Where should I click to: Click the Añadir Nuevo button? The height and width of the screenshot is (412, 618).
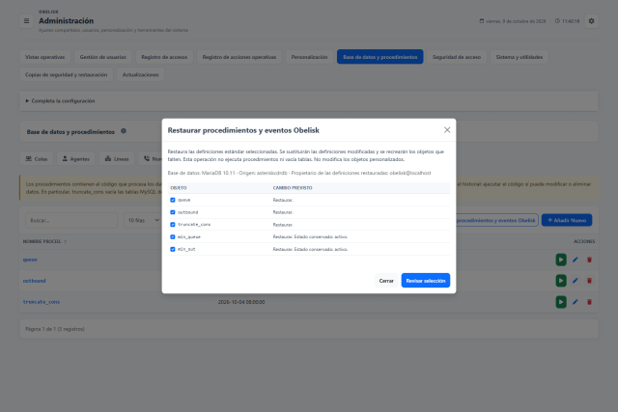(x=567, y=220)
